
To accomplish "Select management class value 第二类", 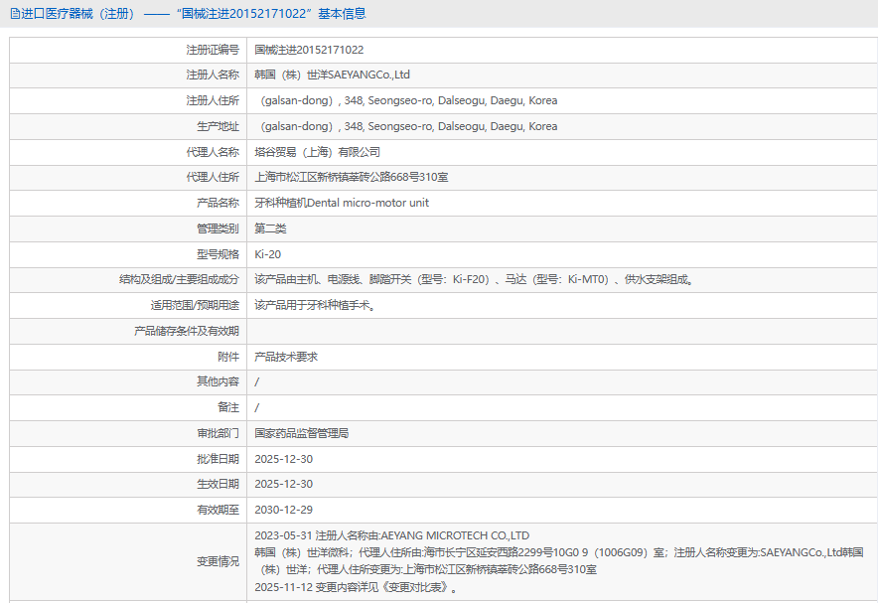I will (270, 228).
